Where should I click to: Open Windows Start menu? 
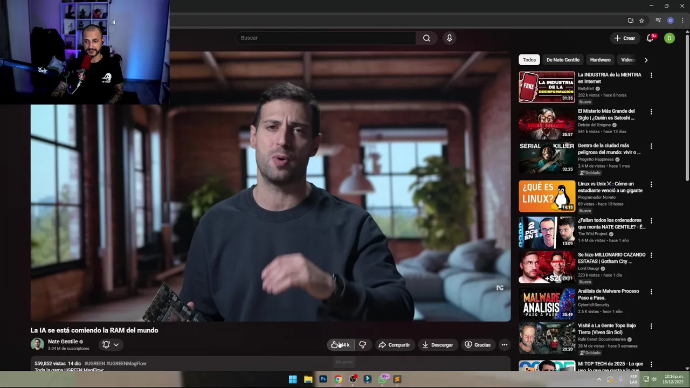tap(292, 379)
